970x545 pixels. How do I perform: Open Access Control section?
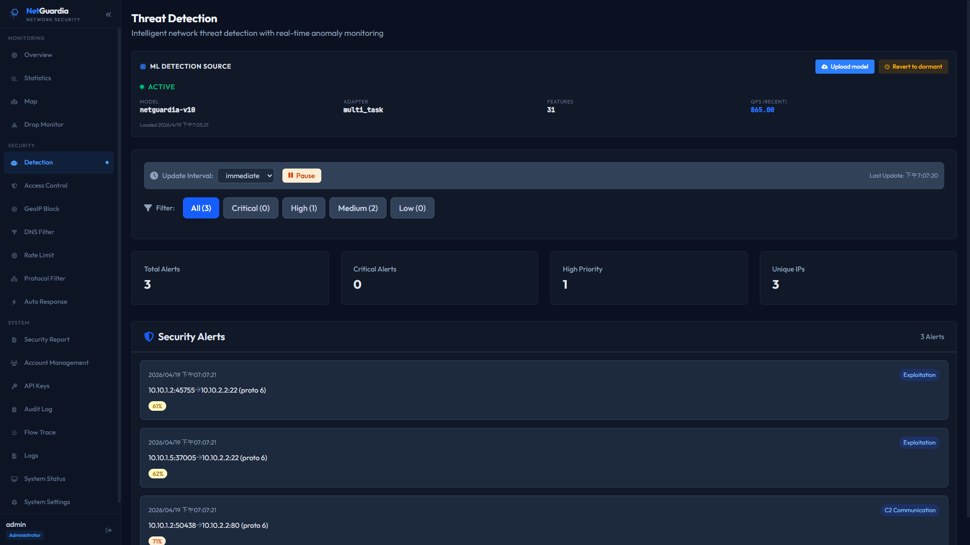[x=59, y=186]
